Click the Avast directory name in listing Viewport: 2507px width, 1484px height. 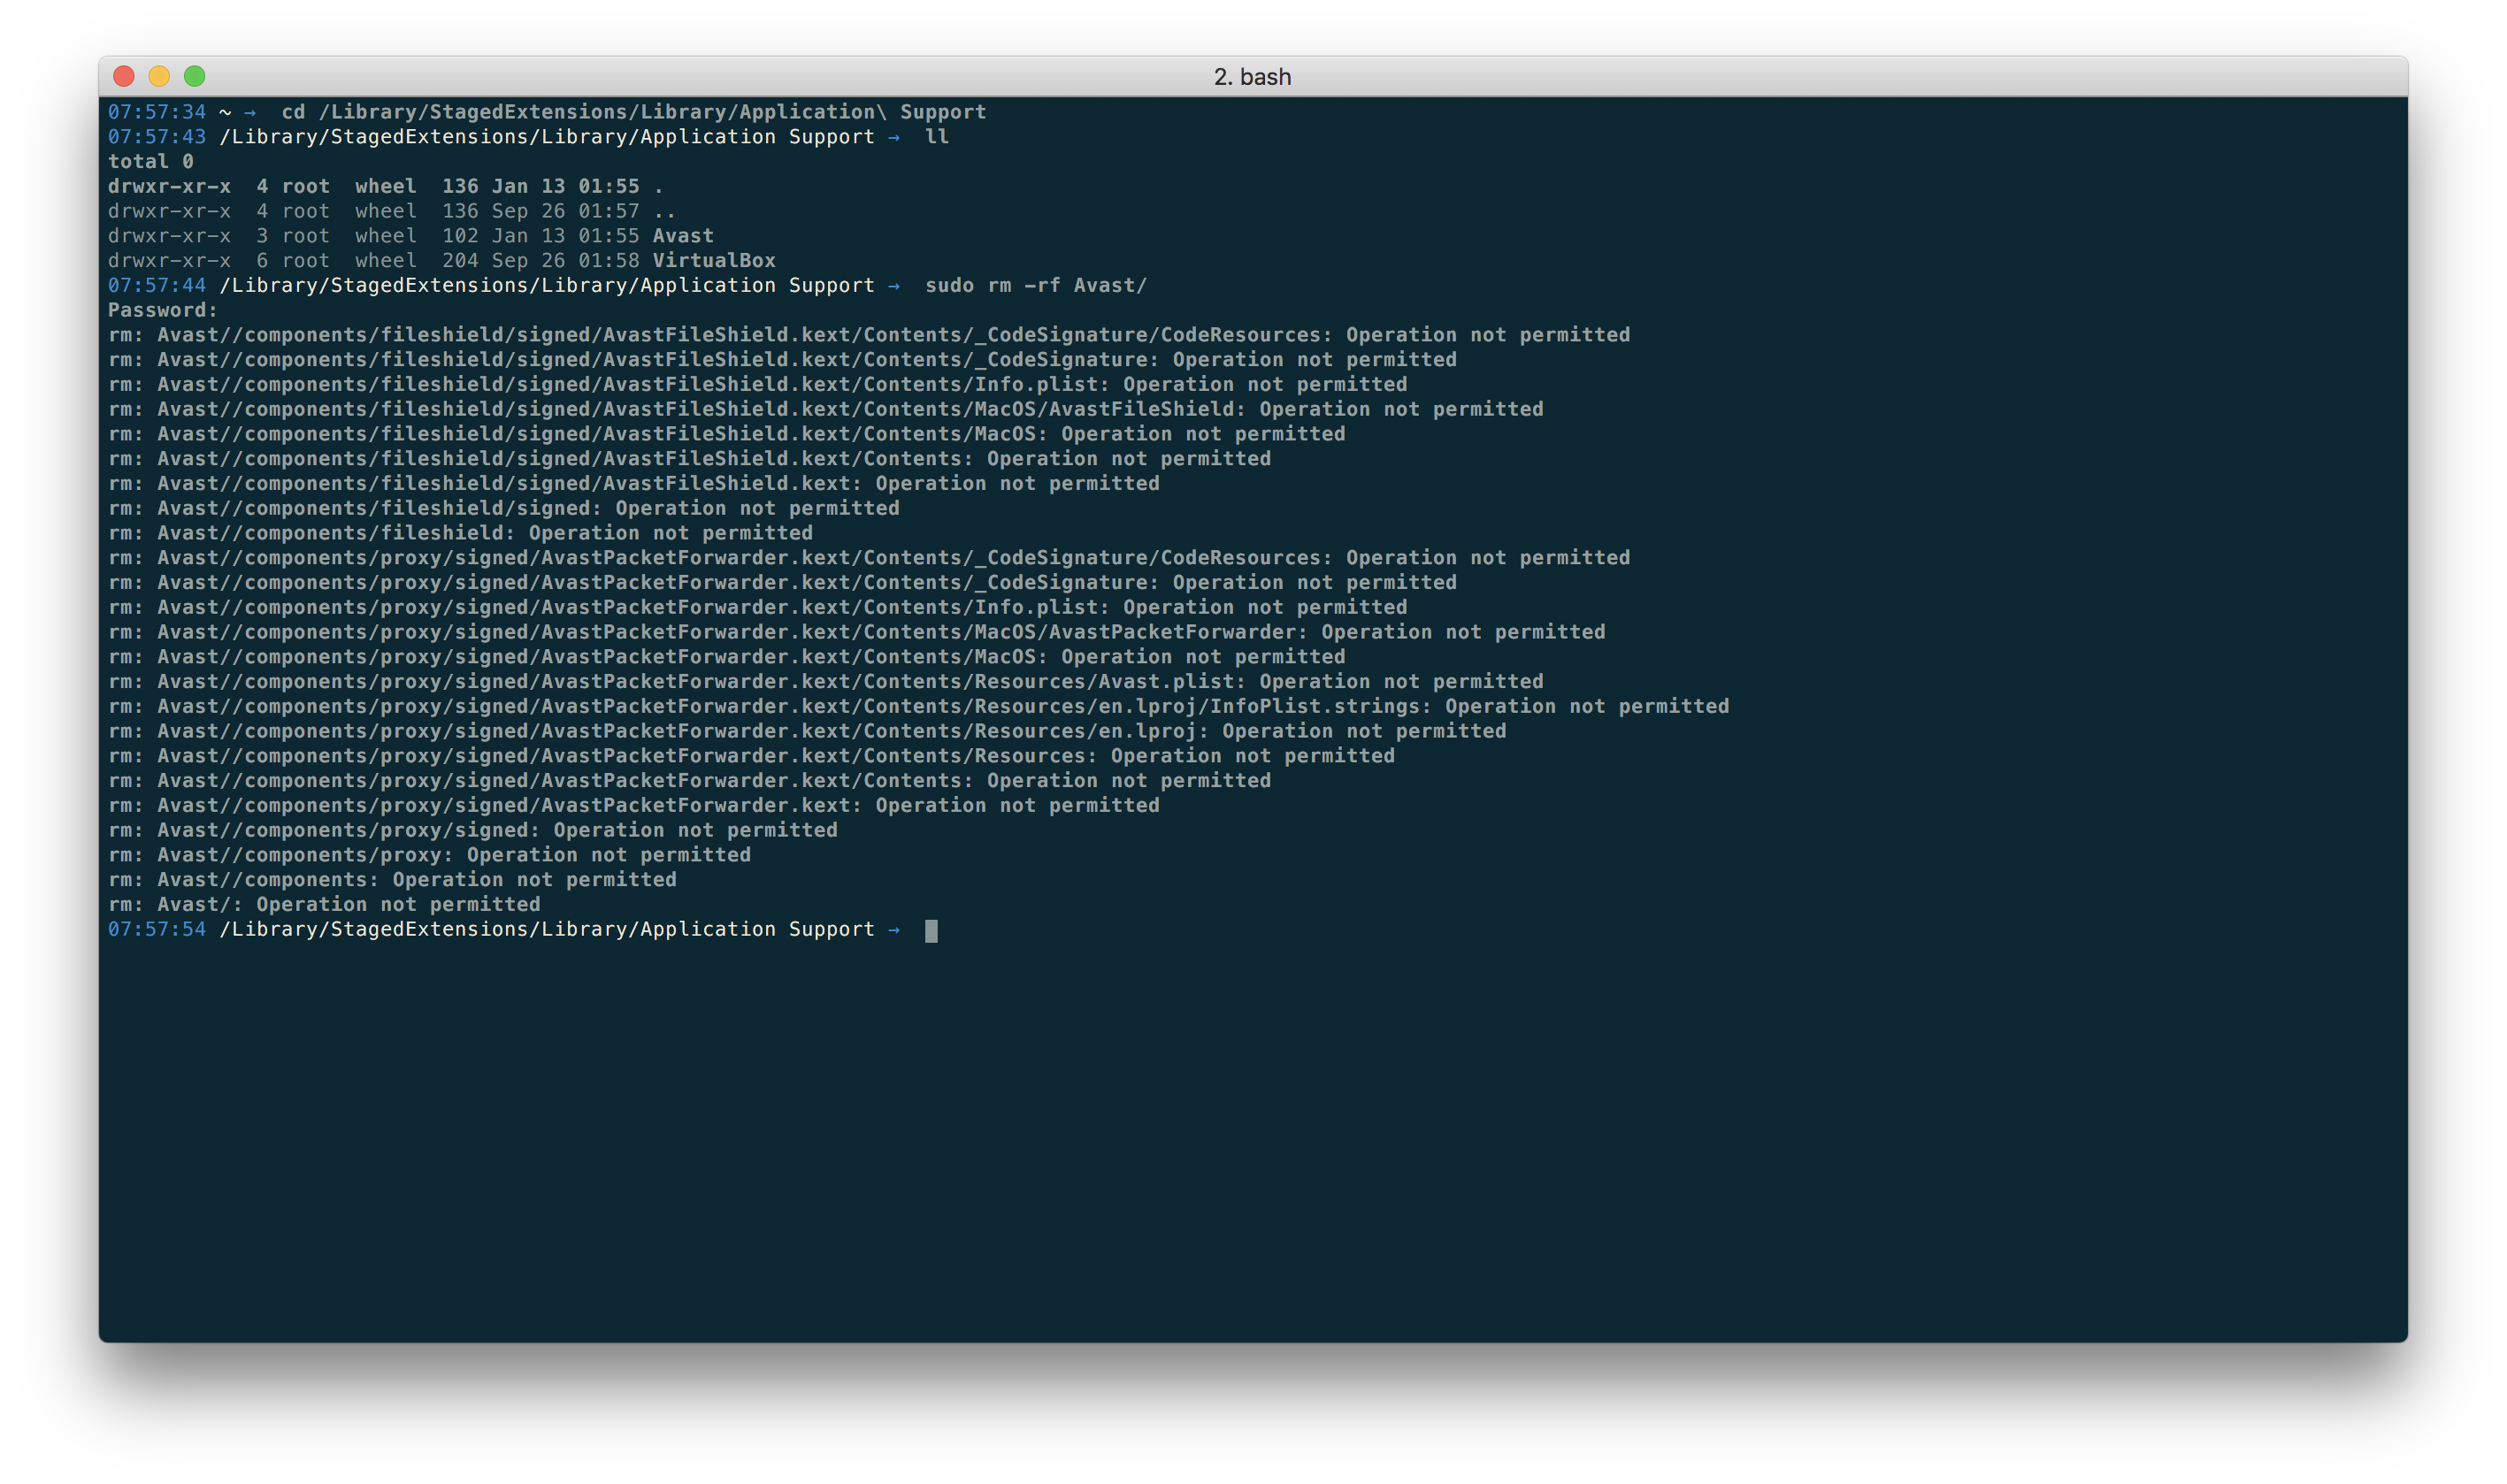tap(683, 236)
